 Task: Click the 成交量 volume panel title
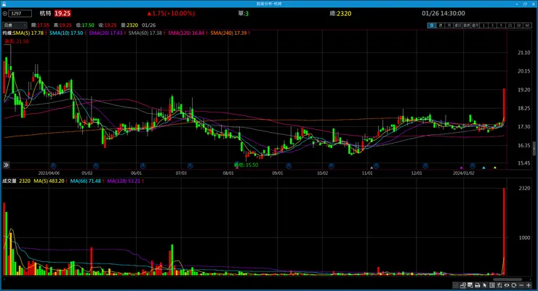click(9, 181)
